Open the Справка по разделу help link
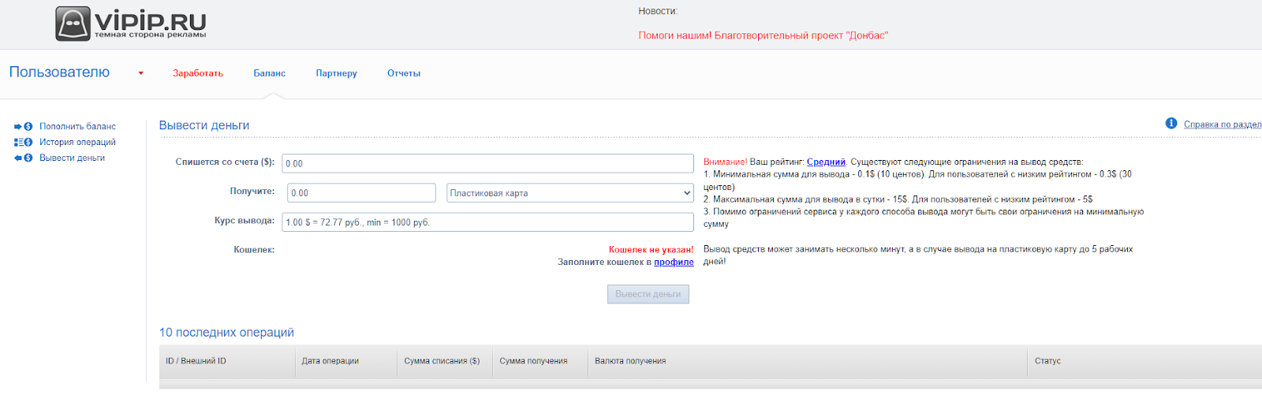Viewport: 1262px width, 406px height. pos(1222,125)
